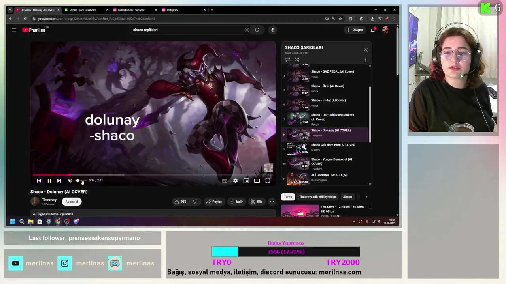This screenshot has height=284, width=506.
Task: Open the YouTube hamburger guide menu
Action: [14, 30]
